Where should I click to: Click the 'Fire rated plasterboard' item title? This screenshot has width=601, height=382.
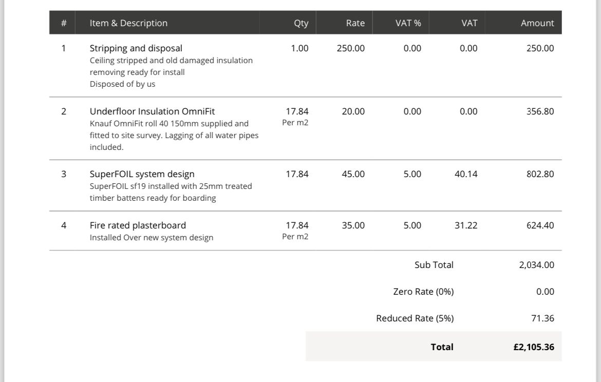138,225
